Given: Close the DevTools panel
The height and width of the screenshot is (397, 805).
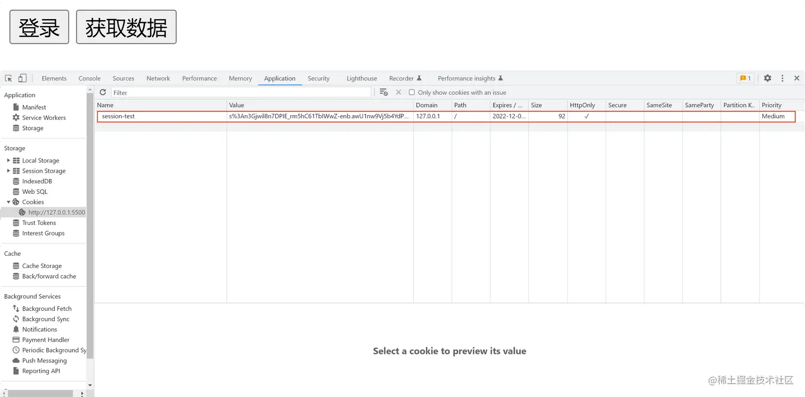Looking at the screenshot, I should [796, 78].
